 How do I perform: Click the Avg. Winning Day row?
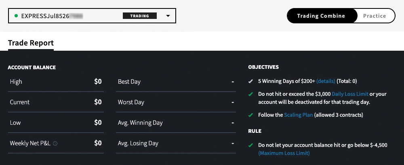176,123
